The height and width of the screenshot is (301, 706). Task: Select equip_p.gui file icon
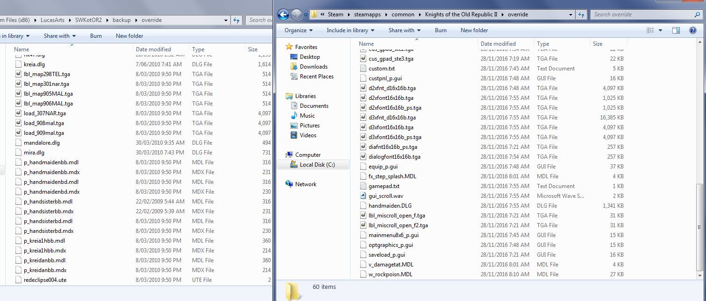pos(364,167)
